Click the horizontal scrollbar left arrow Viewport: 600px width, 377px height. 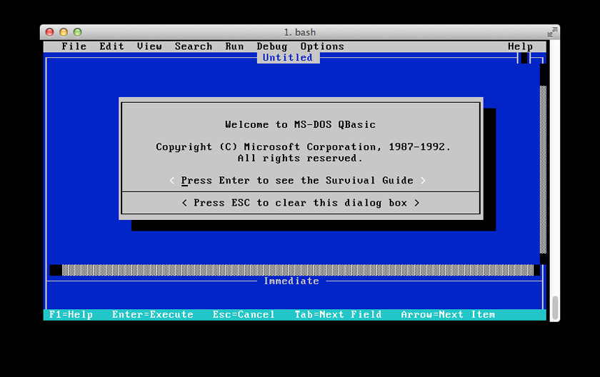pyautogui.click(x=55, y=270)
